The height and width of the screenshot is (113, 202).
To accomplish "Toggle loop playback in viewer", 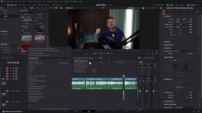I will pyautogui.click(x=112, y=54).
